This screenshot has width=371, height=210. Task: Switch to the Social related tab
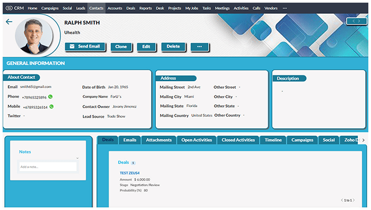(329, 140)
